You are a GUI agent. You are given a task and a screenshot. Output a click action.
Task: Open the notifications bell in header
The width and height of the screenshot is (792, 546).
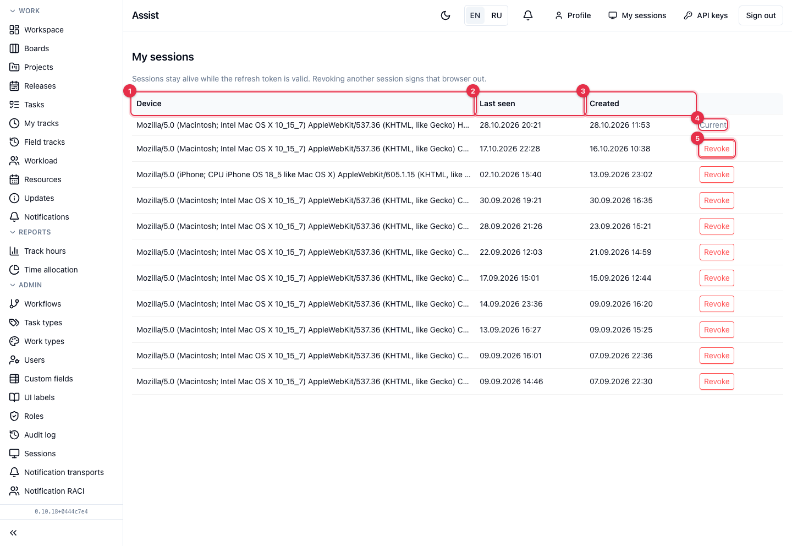[x=528, y=15]
